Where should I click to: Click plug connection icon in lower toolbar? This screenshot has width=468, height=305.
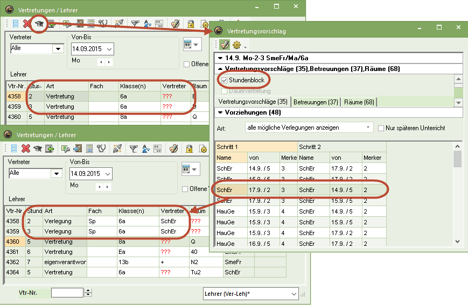pos(117,148)
